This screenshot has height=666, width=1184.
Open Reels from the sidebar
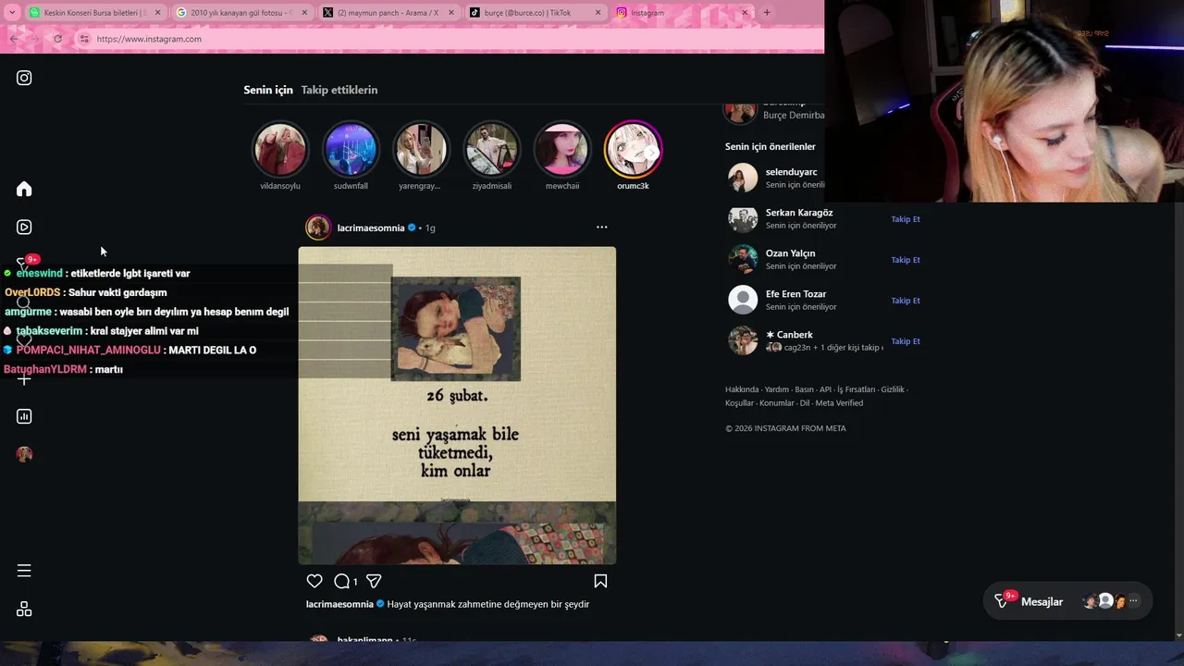coord(24,227)
